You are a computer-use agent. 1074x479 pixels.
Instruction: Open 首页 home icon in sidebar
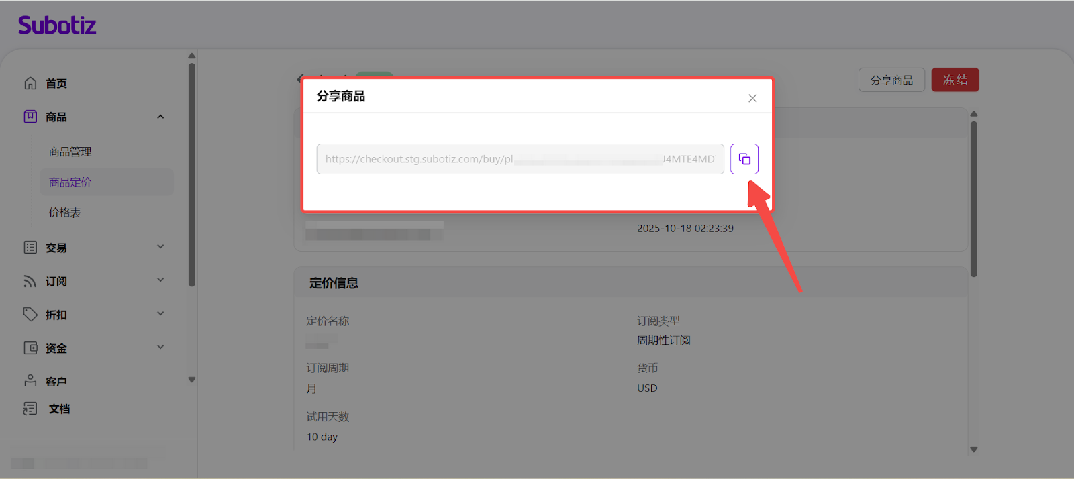point(30,83)
